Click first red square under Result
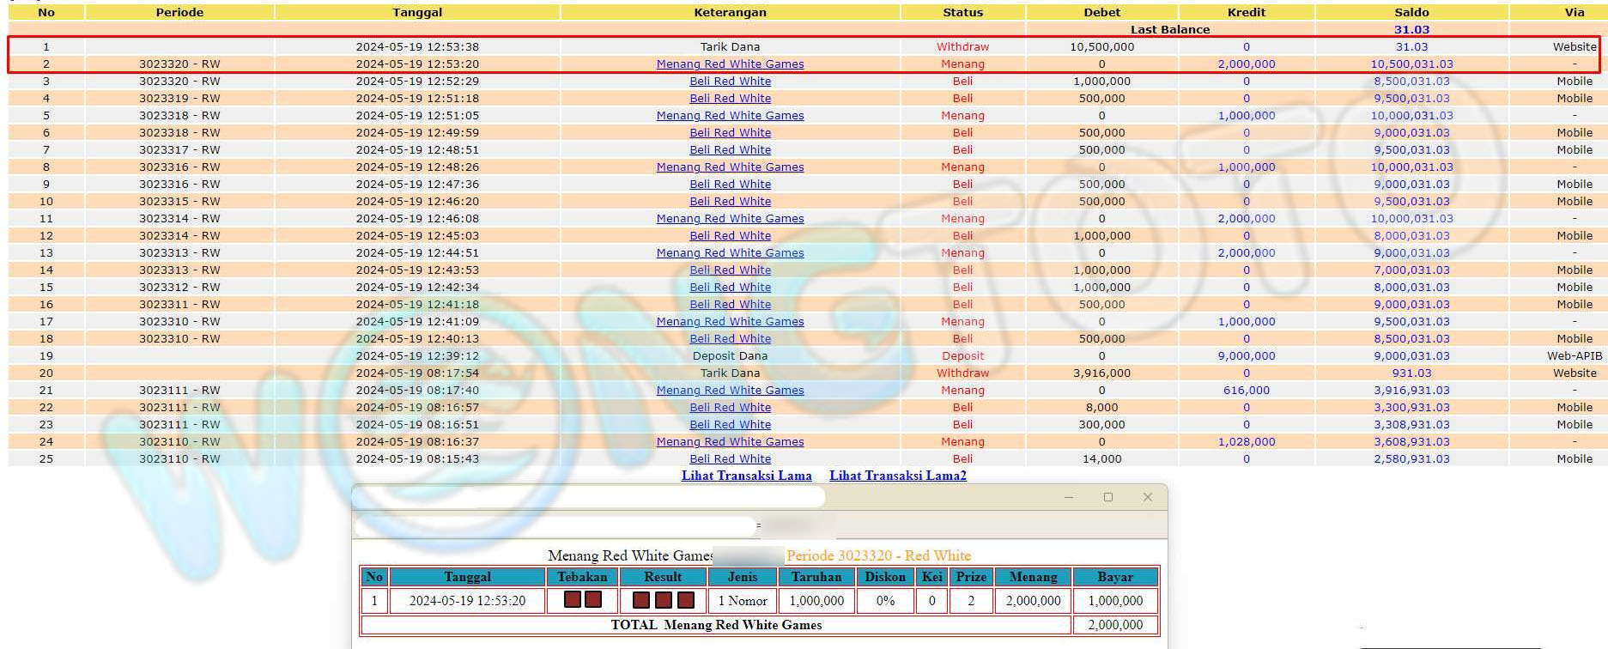Viewport: 1608px width, 649px height. coord(640,600)
